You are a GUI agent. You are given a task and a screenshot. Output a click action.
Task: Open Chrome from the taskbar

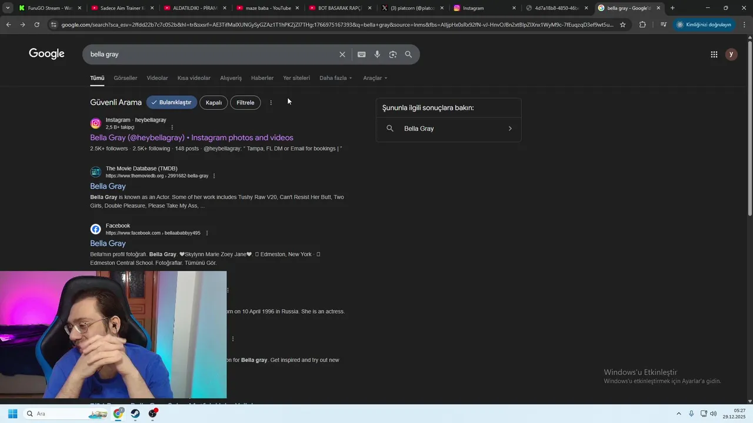118,414
